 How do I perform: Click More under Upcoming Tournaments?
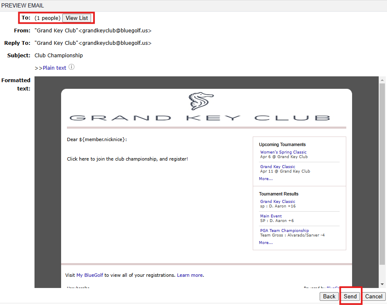[x=266, y=178]
